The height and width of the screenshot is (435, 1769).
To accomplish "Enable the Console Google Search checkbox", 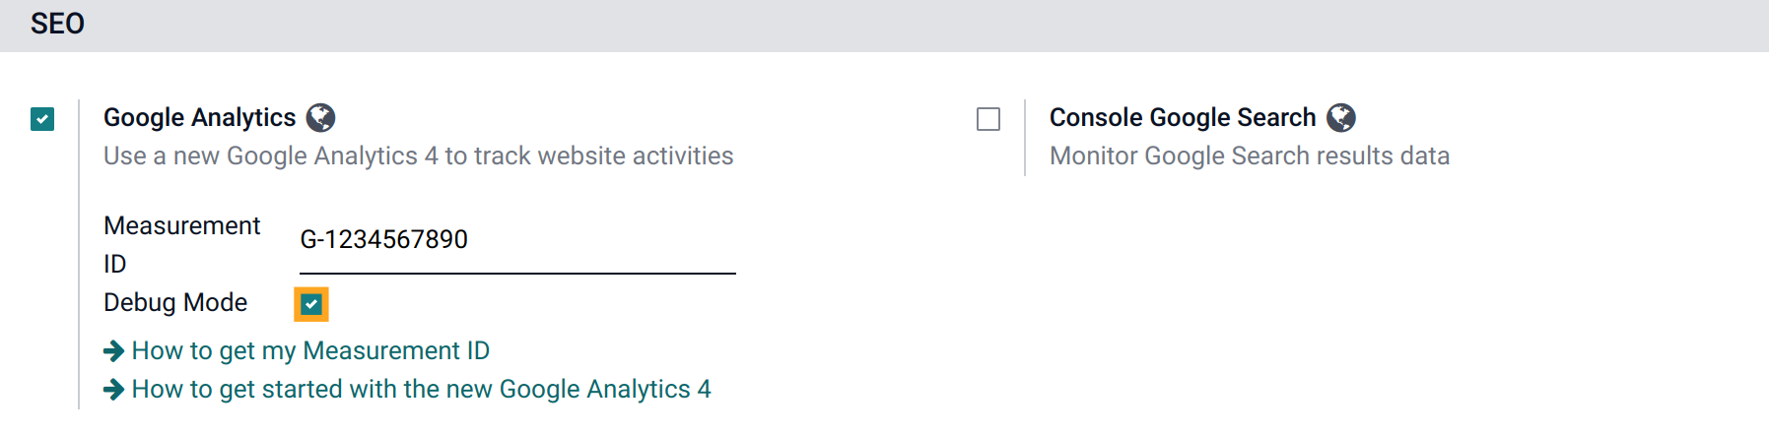I will (x=988, y=119).
